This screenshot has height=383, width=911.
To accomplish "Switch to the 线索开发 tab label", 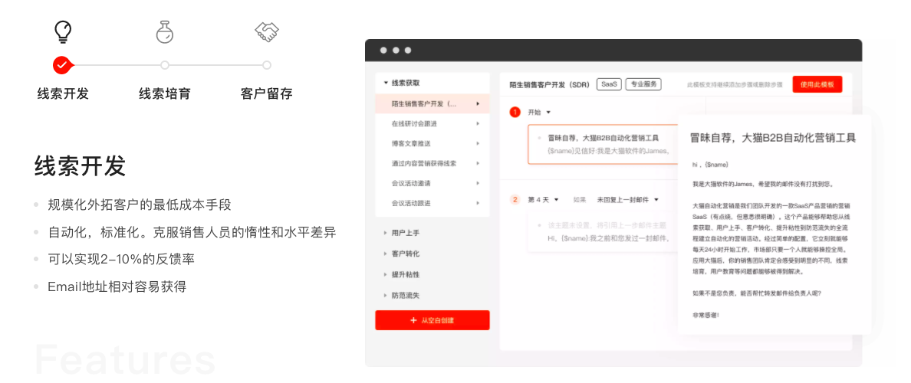I will tap(63, 93).
